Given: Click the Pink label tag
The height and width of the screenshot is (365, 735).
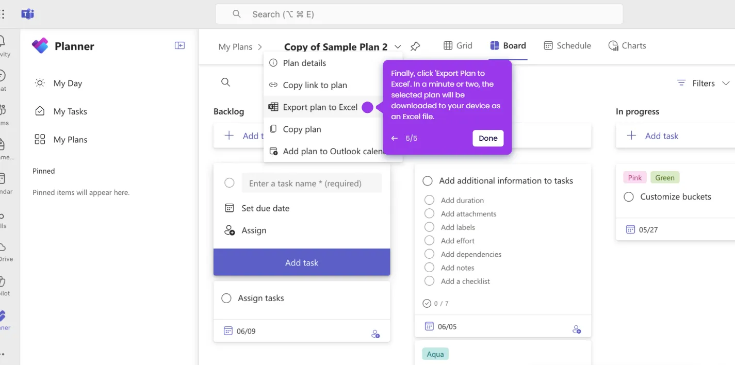Looking at the screenshot, I should [635, 177].
